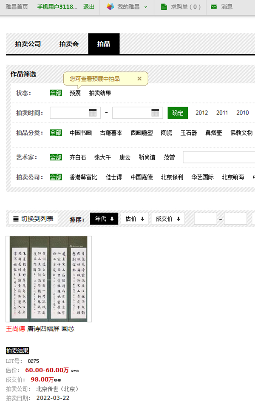Viewport: 255px width, 405px height.
Task: Click the 拍卖结果 status label
Action: [x=17, y=351]
